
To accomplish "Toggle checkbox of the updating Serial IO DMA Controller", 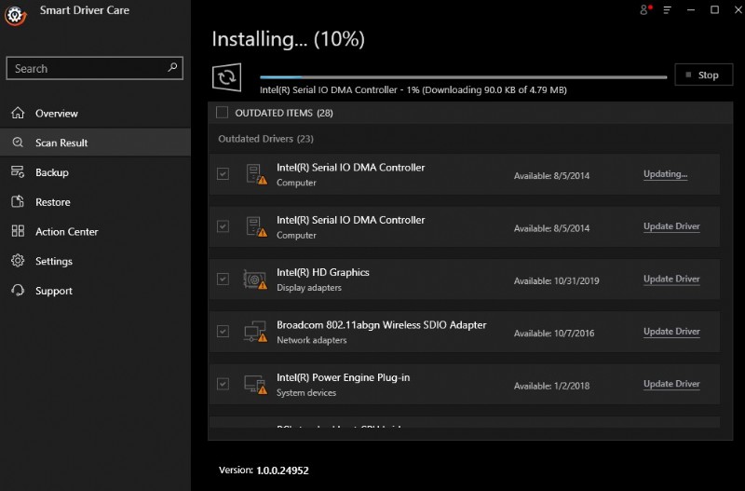I will (x=223, y=174).
